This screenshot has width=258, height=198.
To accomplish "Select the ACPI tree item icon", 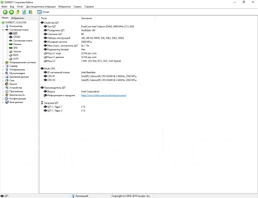I will pos(10,59).
